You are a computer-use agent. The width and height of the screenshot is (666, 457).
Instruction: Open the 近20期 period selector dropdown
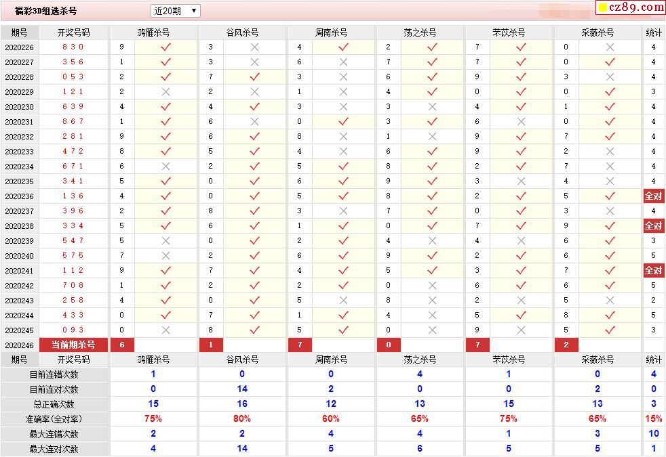click(x=174, y=10)
